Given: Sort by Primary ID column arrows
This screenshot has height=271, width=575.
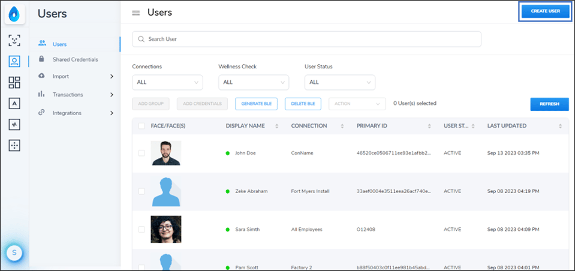Looking at the screenshot, I should tap(429, 126).
